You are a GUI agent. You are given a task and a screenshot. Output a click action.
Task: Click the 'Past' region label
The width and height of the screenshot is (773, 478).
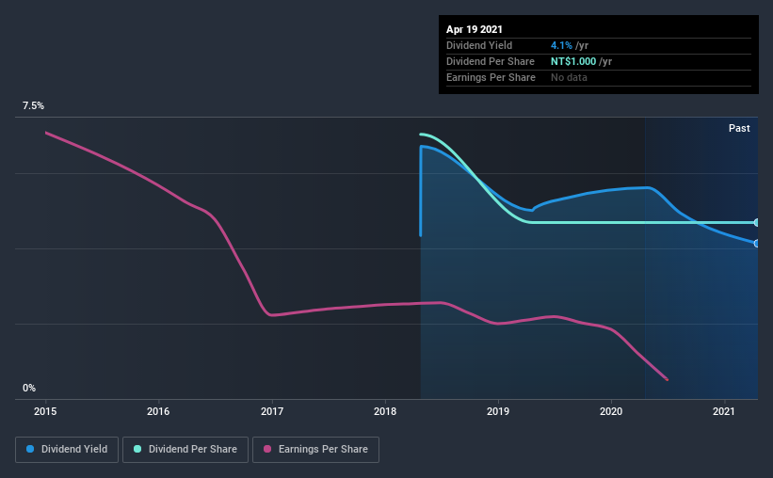coord(739,128)
